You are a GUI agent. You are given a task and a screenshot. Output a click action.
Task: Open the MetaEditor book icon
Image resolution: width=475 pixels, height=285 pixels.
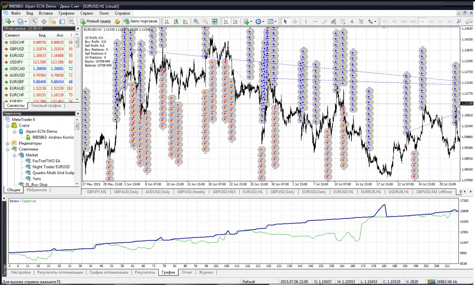click(x=117, y=21)
